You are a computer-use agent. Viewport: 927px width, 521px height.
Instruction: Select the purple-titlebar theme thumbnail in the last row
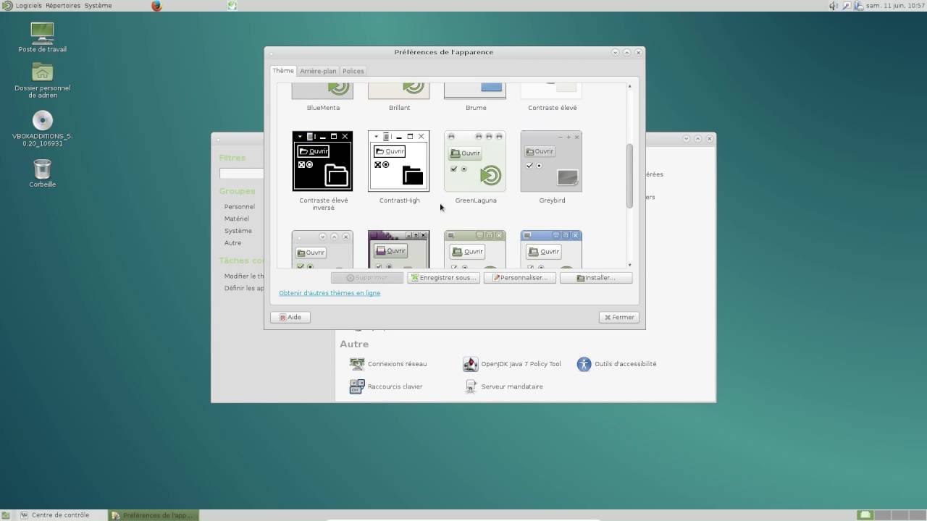[398, 249]
